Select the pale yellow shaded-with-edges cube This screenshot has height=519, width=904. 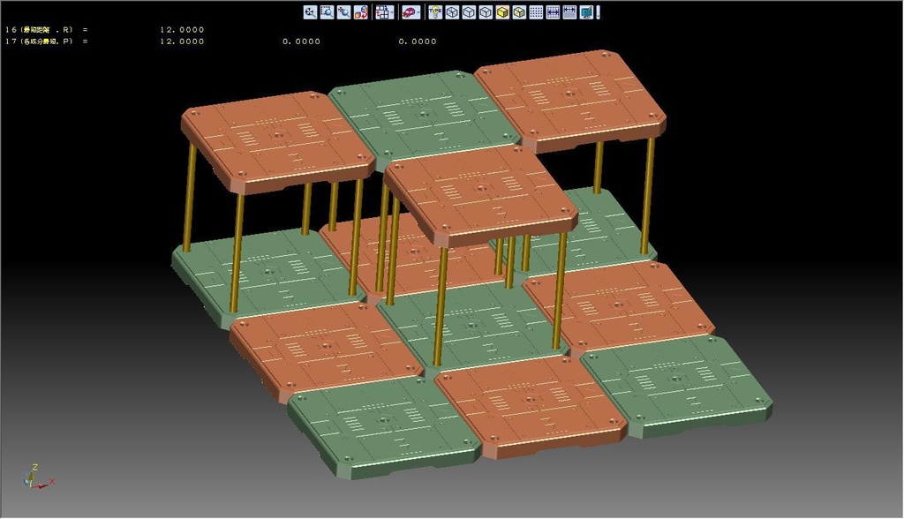tap(519, 12)
